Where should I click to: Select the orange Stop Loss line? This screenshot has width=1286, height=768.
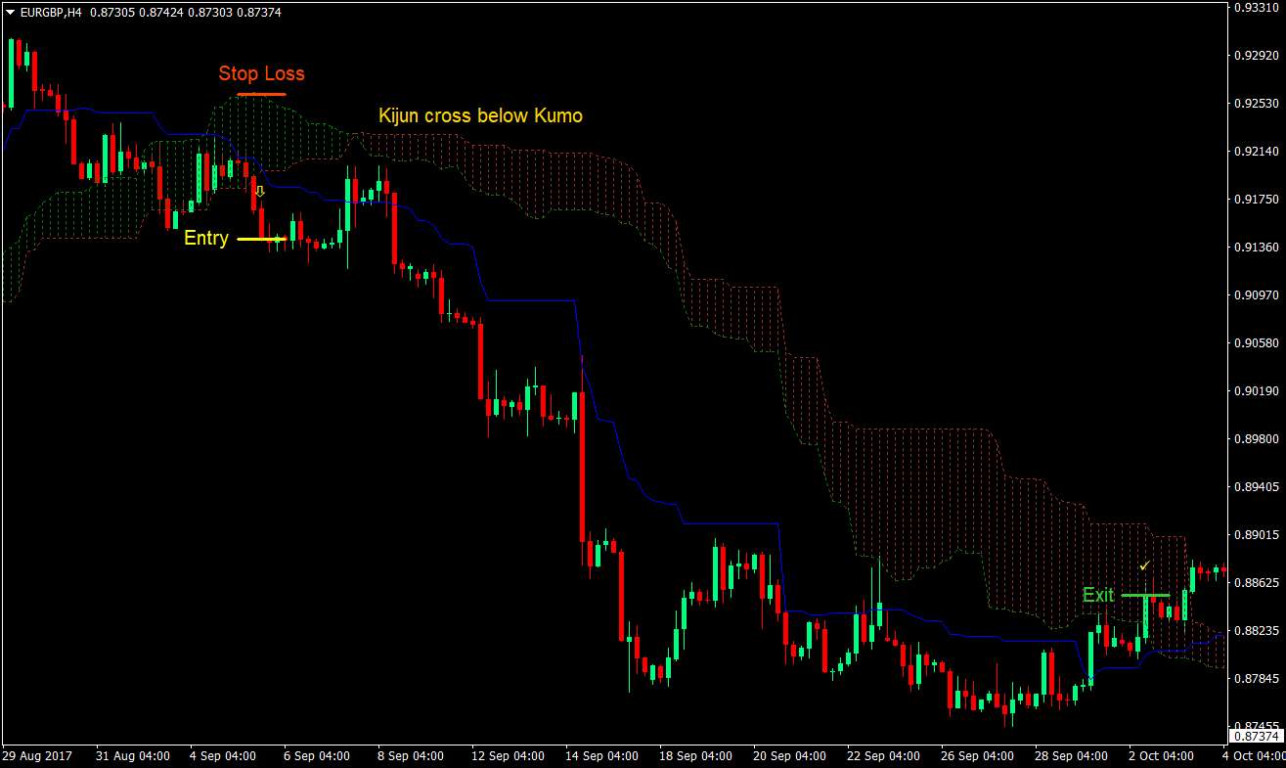[261, 94]
